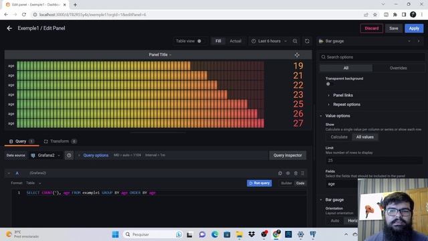Viewport: 428px width, 241px height.
Task: Switch query editor to Builder mode
Action: pos(286,183)
